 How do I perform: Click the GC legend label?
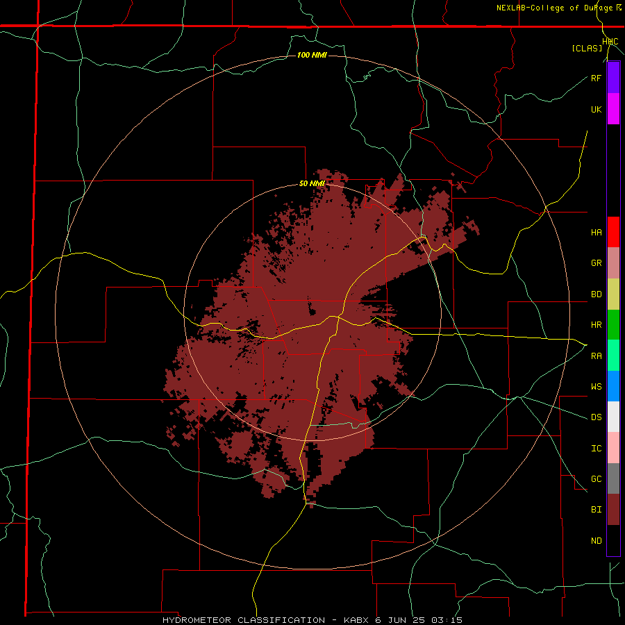click(596, 478)
